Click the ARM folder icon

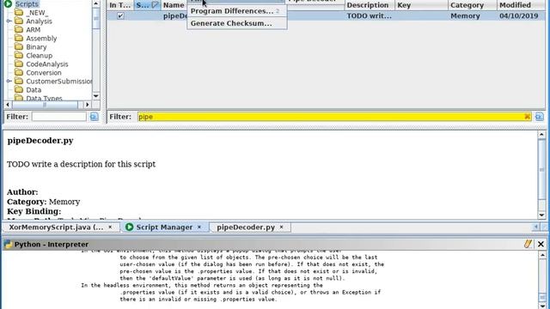[x=19, y=30]
